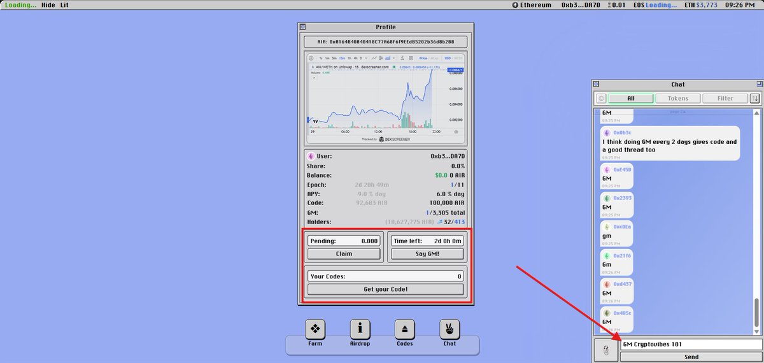
Task: Click username 0x21f6 in chat
Action: pos(622,255)
